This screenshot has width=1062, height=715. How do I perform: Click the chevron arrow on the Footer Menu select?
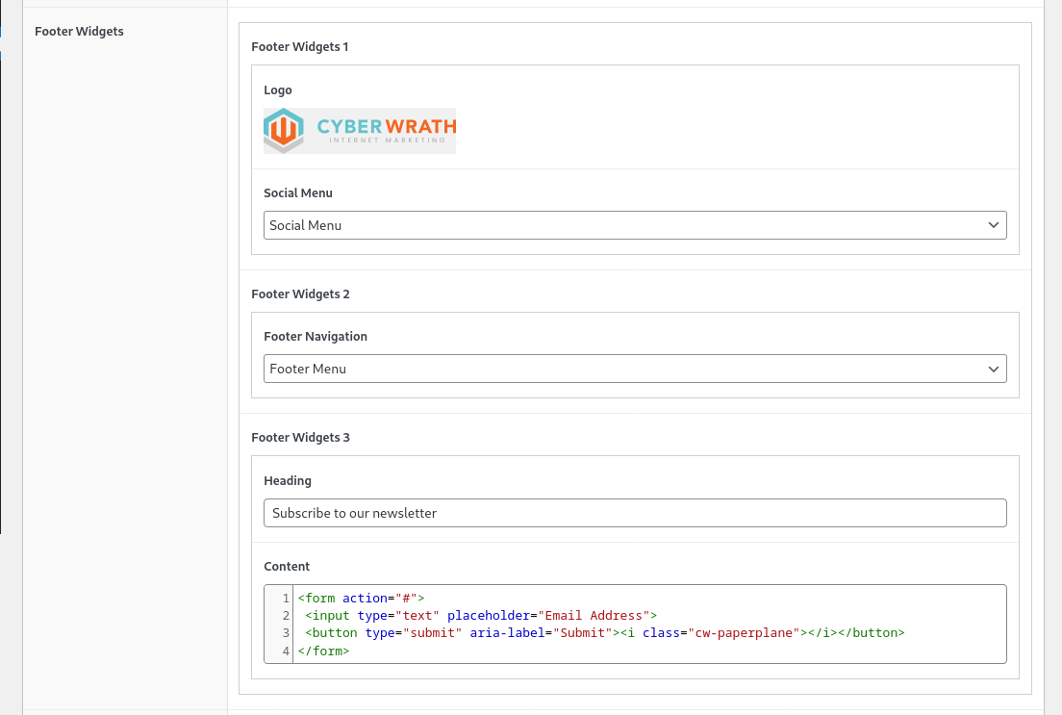pos(994,369)
